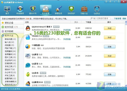Click the 版本信息:正在检查更新 status text
The height and width of the screenshot is (91, 127).
coord(12,89)
